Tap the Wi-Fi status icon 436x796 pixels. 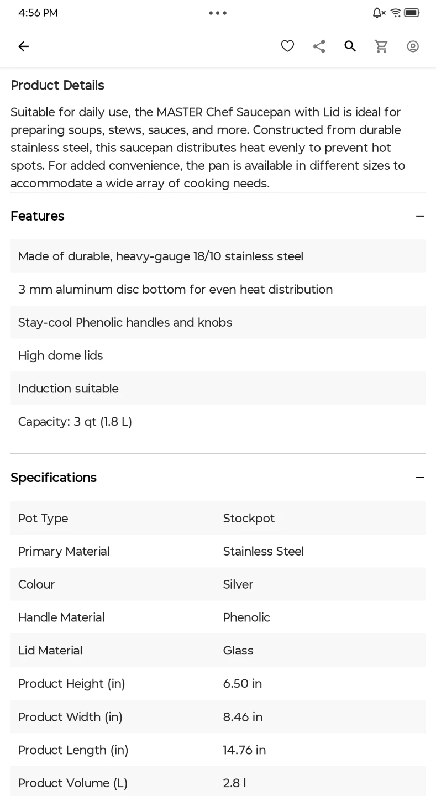point(396,13)
